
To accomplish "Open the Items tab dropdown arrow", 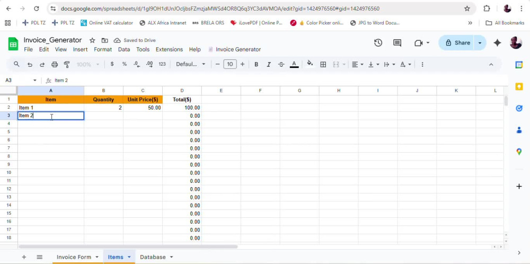I will [129, 257].
